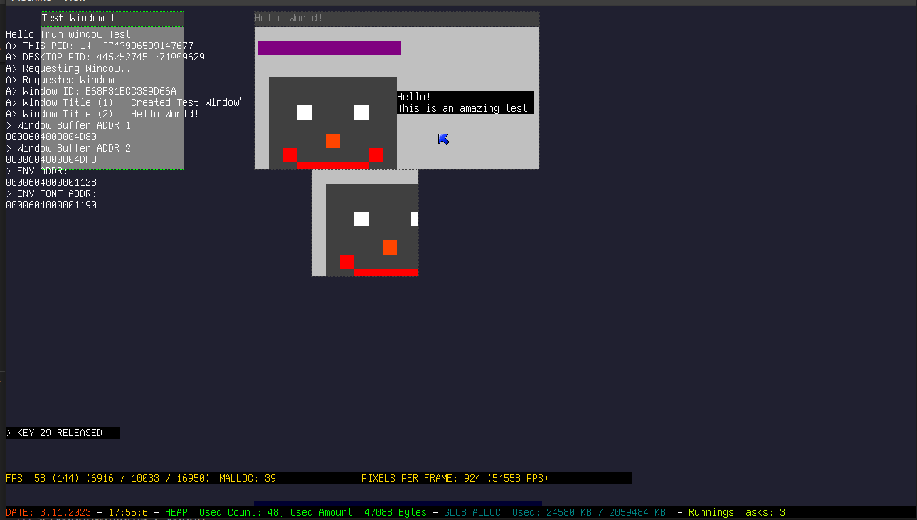The image size is (917, 520).
Task: Click the HEAP usage text in bottom bar
Action: (295, 512)
